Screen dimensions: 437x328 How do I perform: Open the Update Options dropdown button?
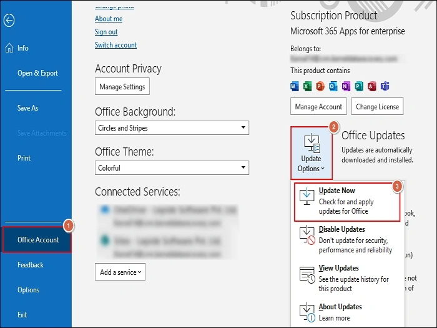coord(312,153)
